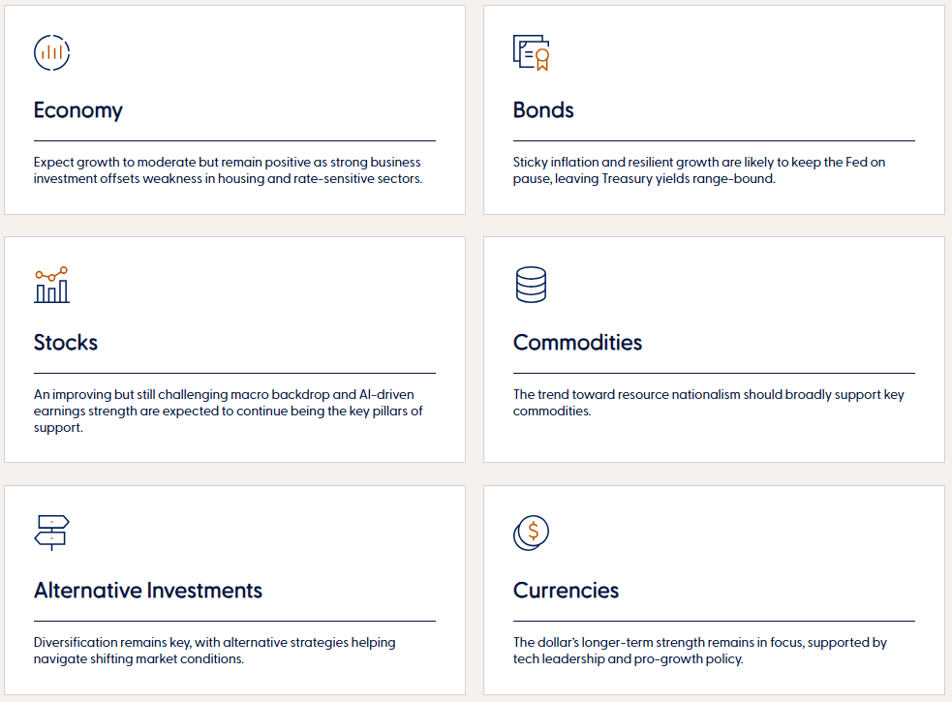
Task: Click the divider line under Currencies
Action: tap(714, 621)
